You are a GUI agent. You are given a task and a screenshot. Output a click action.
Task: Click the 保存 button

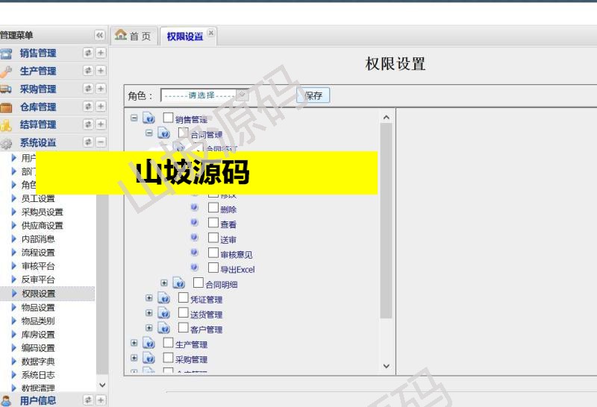pos(313,95)
